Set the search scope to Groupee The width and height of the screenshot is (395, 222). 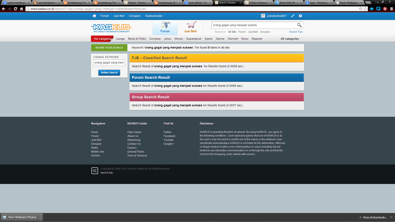tap(265, 32)
